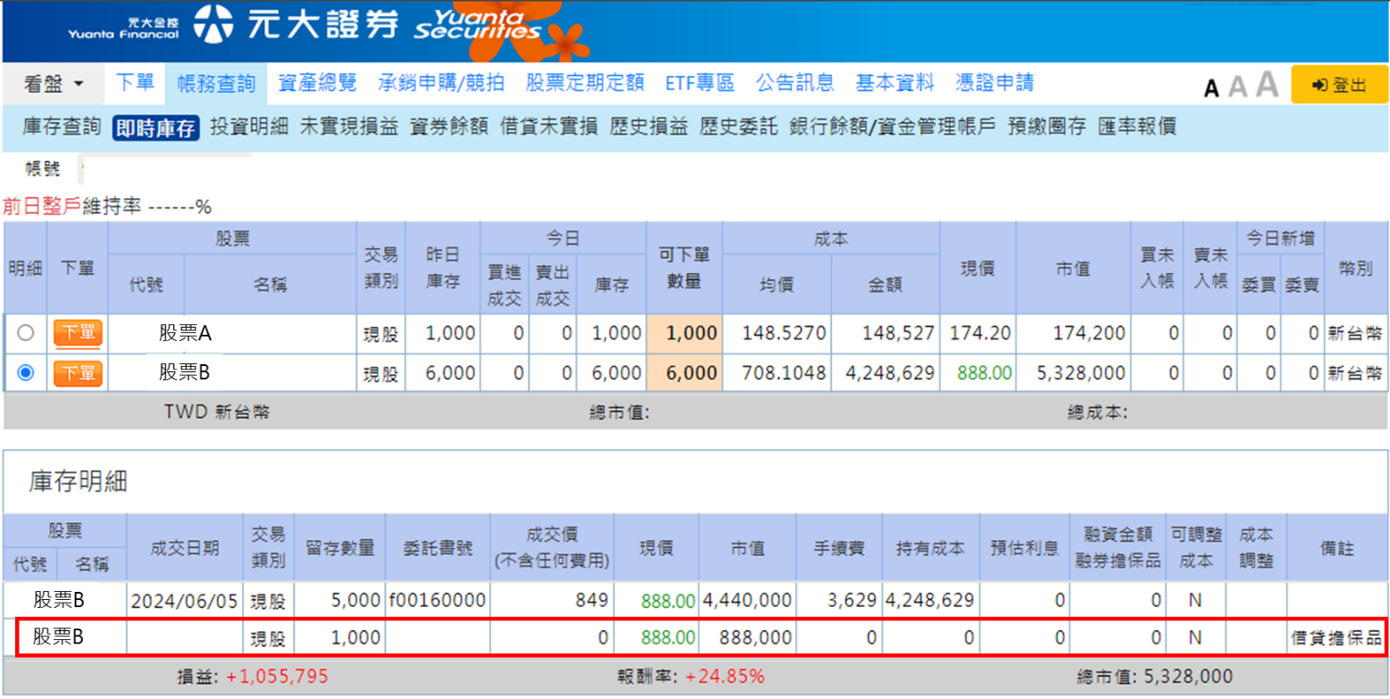
Task: Click the TWD 新台幣 summary label
Action: (216, 412)
